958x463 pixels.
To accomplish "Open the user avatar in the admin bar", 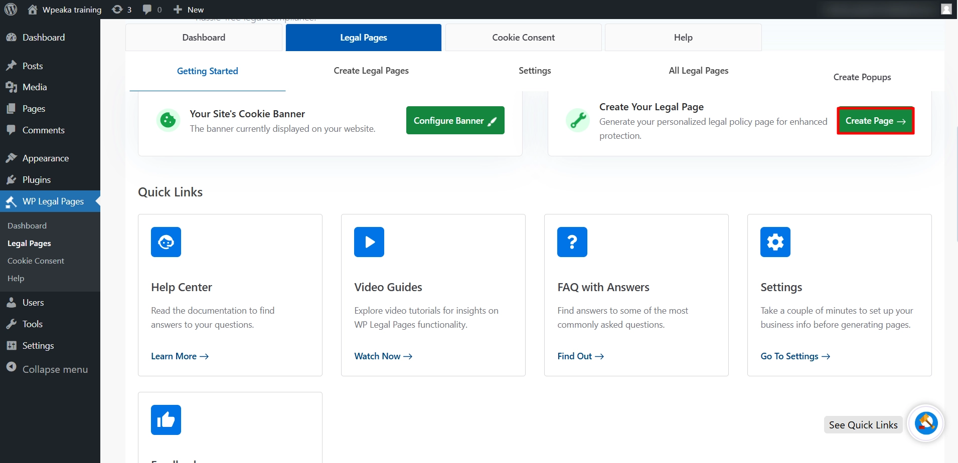I will (x=946, y=9).
